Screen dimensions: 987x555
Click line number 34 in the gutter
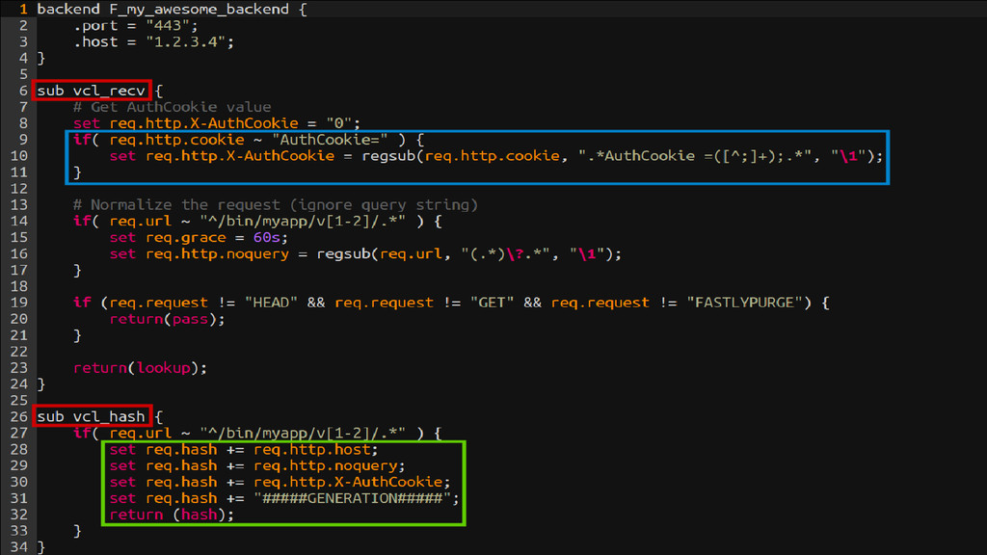coord(19,547)
